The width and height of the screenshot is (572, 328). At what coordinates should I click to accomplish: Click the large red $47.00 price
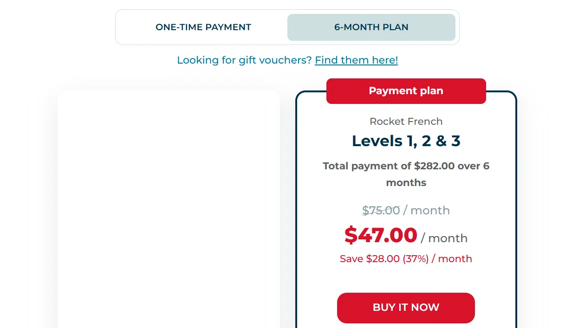click(x=381, y=236)
